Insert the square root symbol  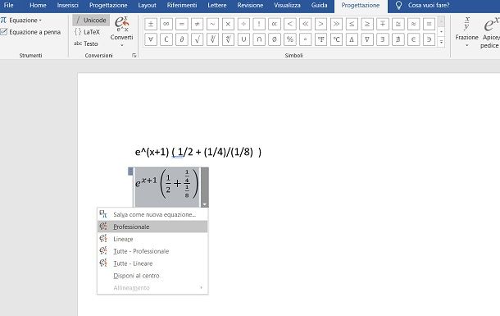coord(197,39)
